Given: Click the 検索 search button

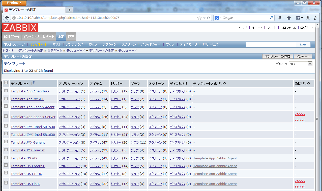Looking at the screenshot, I should tap(303, 45).
